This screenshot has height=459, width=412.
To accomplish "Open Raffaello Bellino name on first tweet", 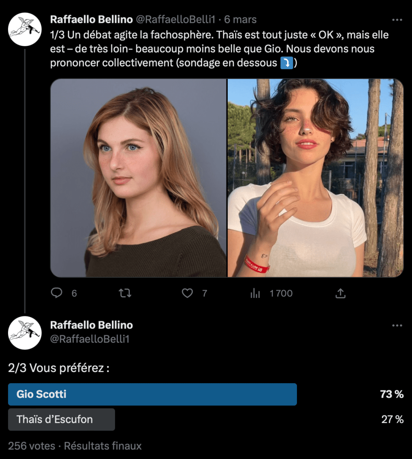I will coord(91,20).
